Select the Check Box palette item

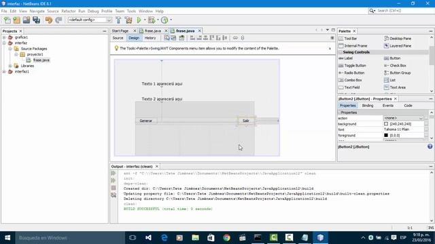point(395,66)
